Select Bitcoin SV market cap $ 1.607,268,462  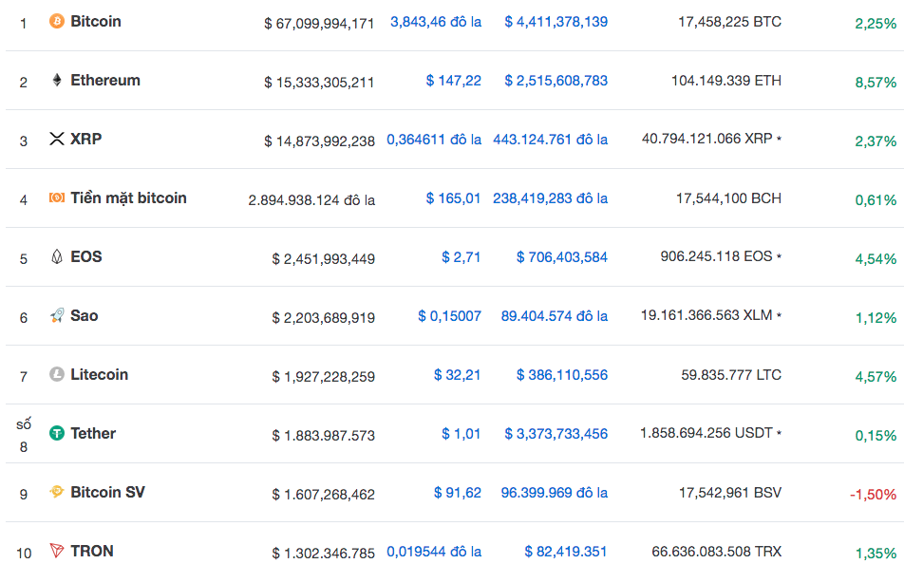324,495
